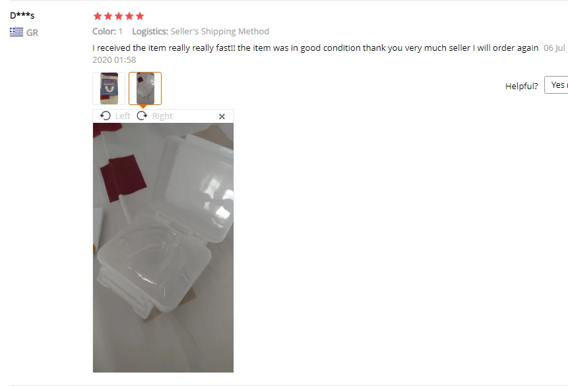Click the fifth red rating star
The height and width of the screenshot is (387, 568).
click(140, 16)
